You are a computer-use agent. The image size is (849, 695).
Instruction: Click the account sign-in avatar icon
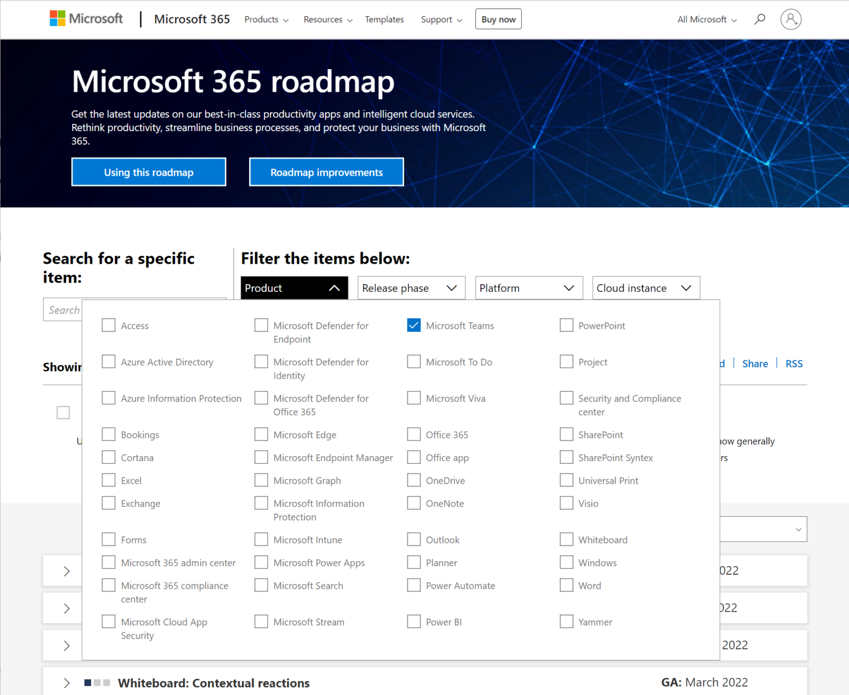tap(790, 19)
